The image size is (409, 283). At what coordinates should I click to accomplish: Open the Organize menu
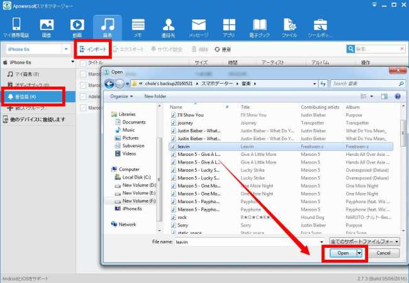tap(121, 96)
